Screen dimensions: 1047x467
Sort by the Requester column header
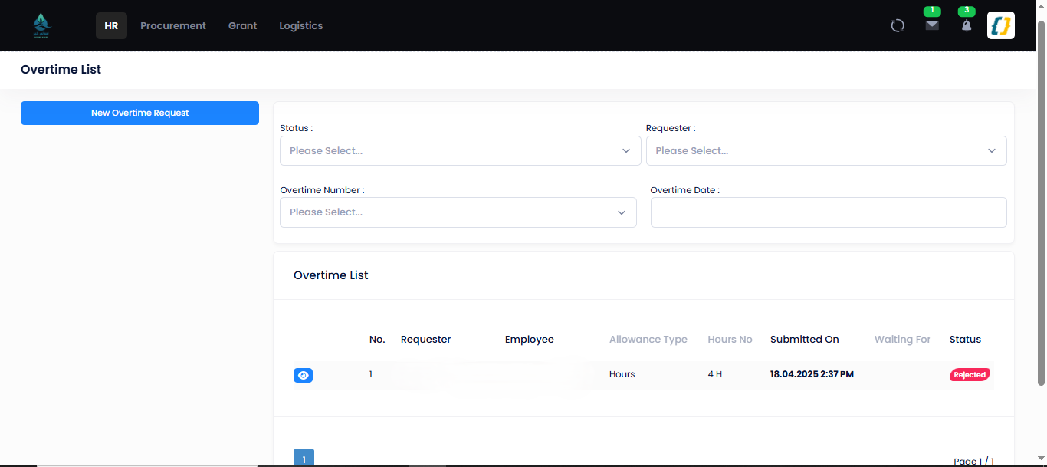[425, 339]
